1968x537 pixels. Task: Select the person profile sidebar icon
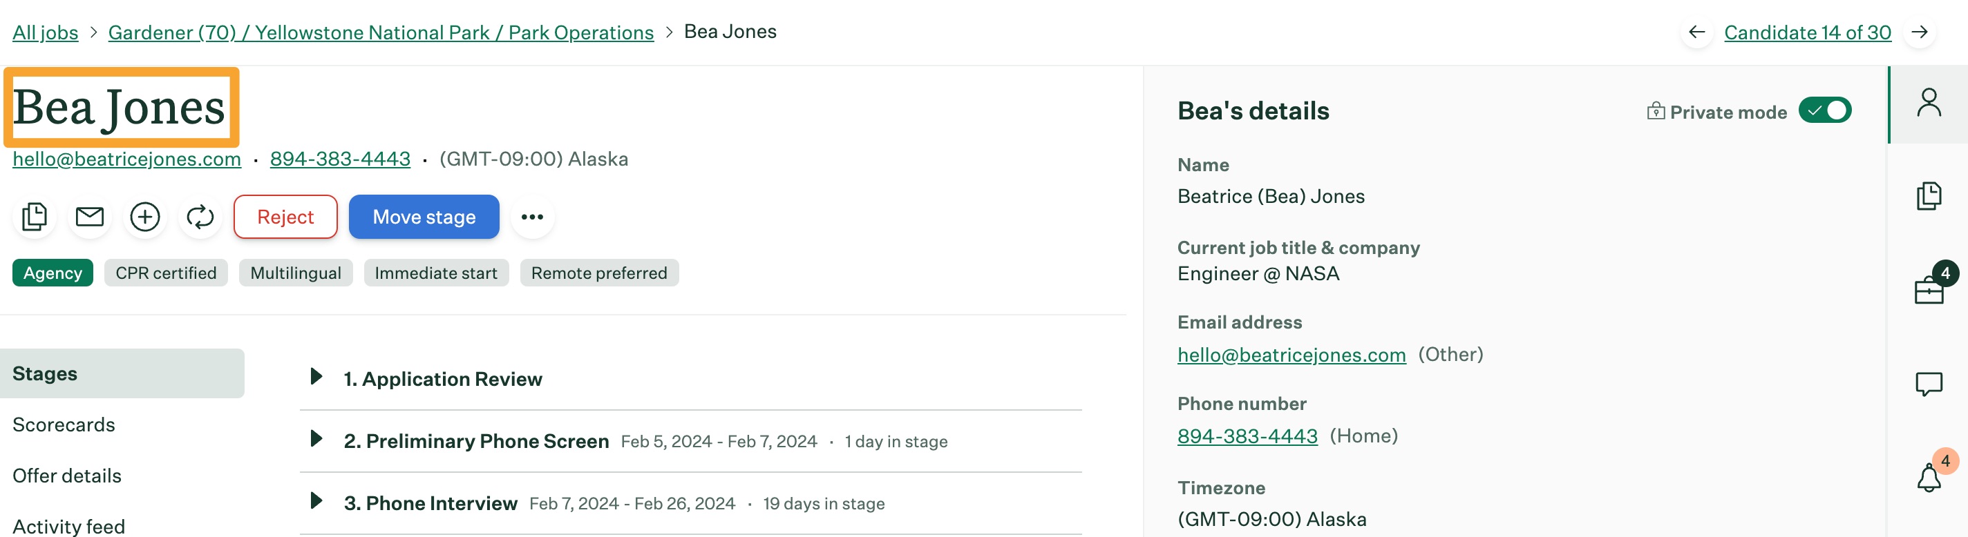pyautogui.click(x=1929, y=103)
